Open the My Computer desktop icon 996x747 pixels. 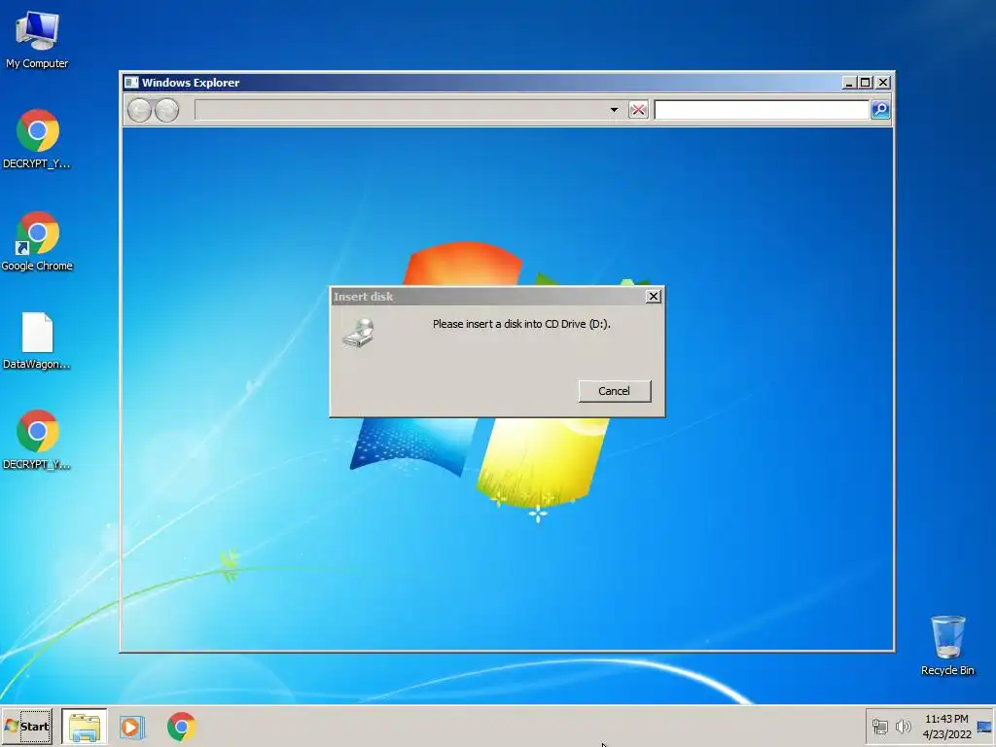click(x=37, y=39)
